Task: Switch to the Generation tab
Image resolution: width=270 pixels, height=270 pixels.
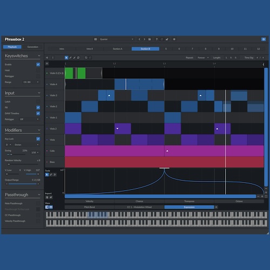Action: (x=33, y=47)
